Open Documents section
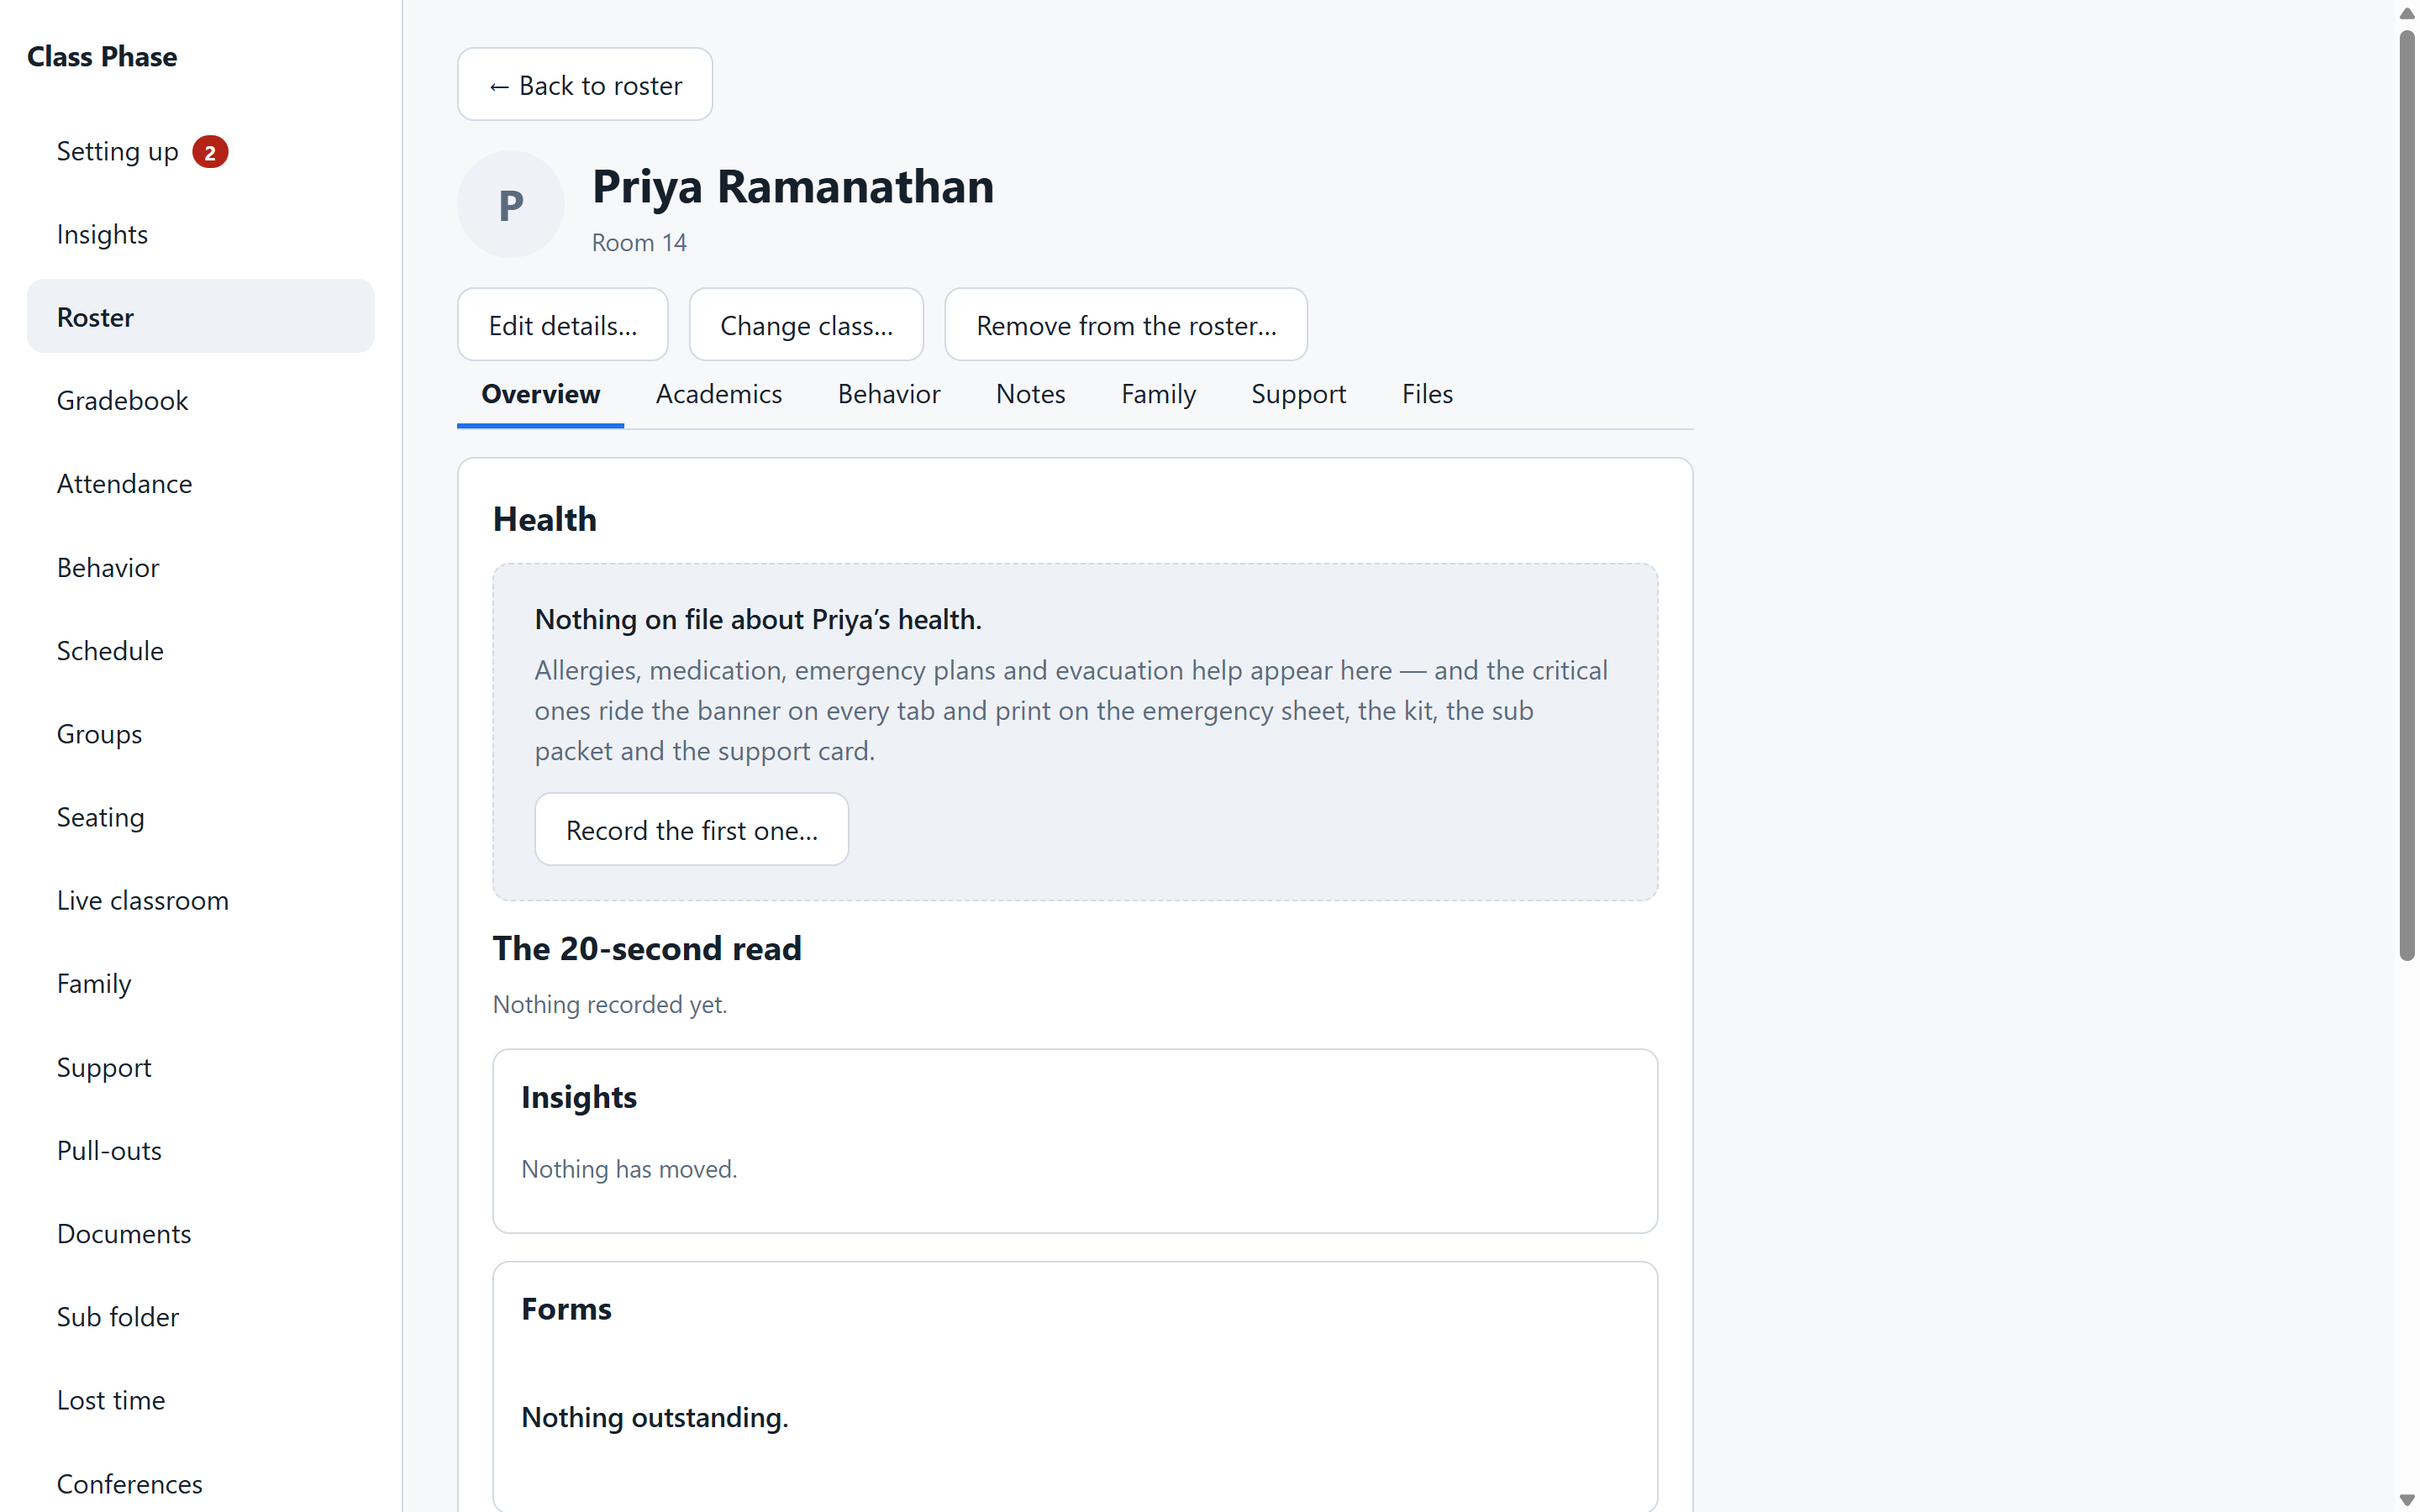This screenshot has width=2420, height=1512. tap(201, 1233)
